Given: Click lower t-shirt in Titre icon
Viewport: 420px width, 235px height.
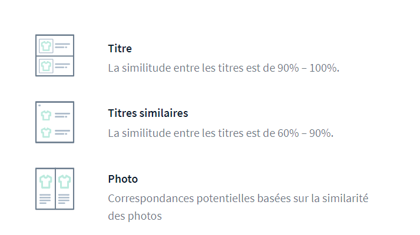Looking at the screenshot, I should click(x=46, y=66).
